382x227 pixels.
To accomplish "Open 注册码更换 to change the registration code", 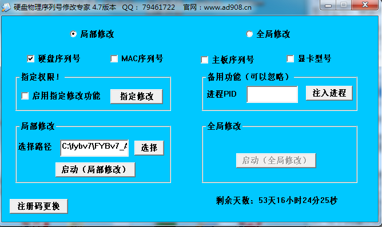I will (x=39, y=206).
